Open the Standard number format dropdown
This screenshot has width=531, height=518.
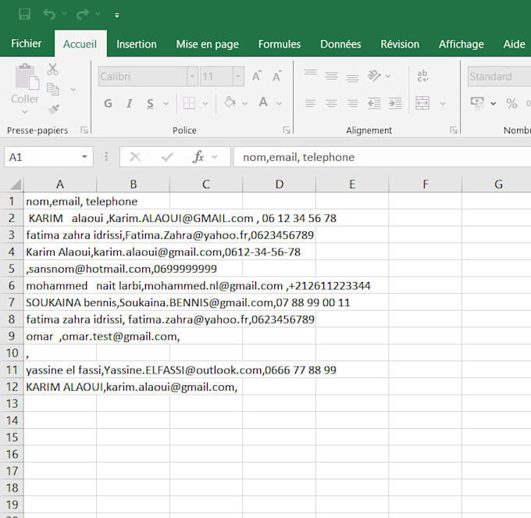pos(499,77)
